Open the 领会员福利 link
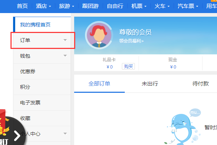Screen dimensions: 217x145 pos(131,41)
